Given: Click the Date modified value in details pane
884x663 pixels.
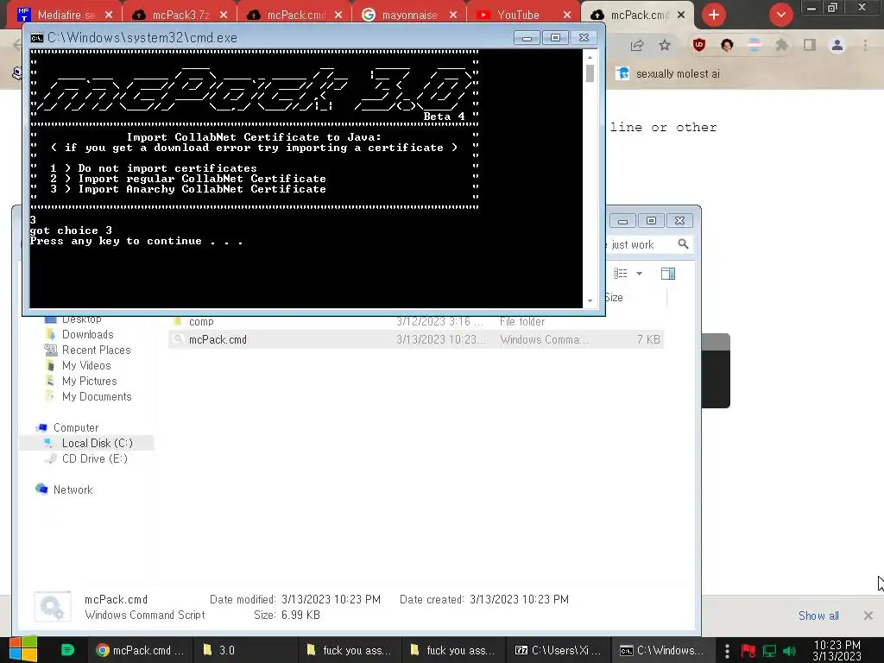Looking at the screenshot, I should (331, 599).
